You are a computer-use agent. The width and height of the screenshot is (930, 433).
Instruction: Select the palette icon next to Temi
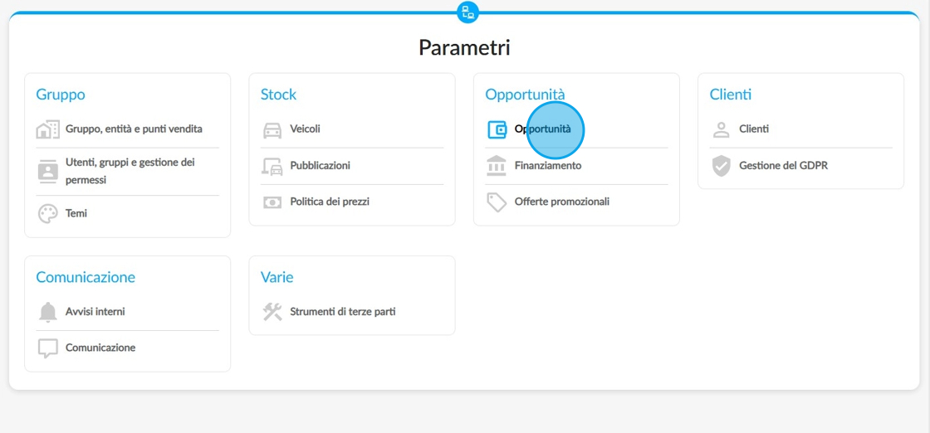[x=47, y=213]
